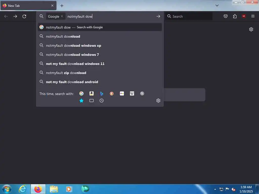Image resolution: width=259 pixels, height=194 pixels.
Task: Search this time with Google icon
Action: tap(81, 93)
